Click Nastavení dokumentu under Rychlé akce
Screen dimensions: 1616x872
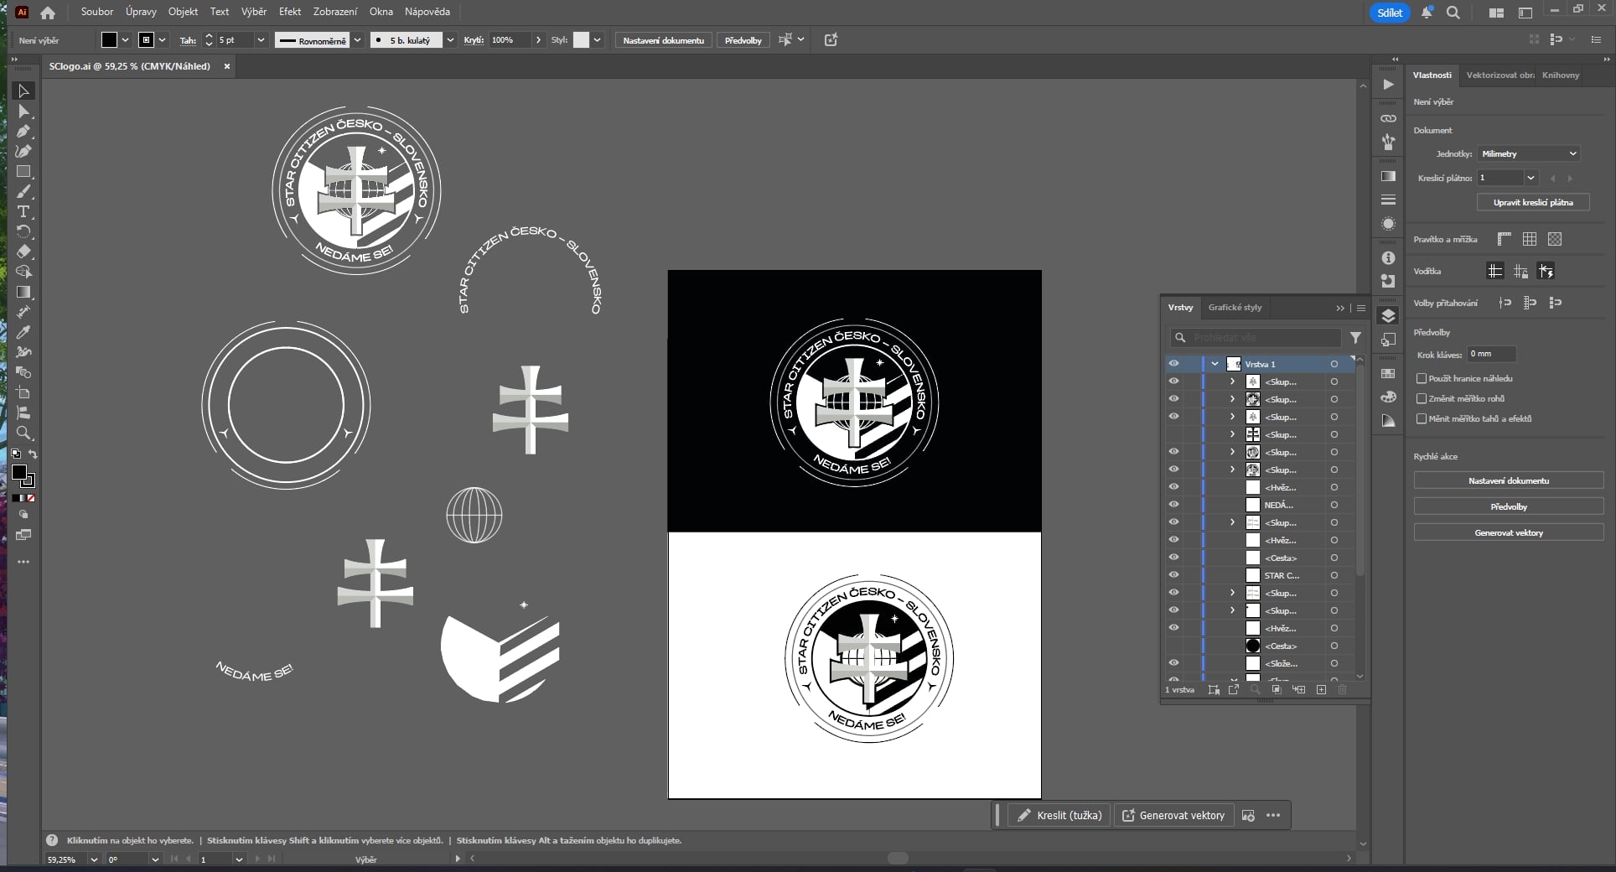1509,480
